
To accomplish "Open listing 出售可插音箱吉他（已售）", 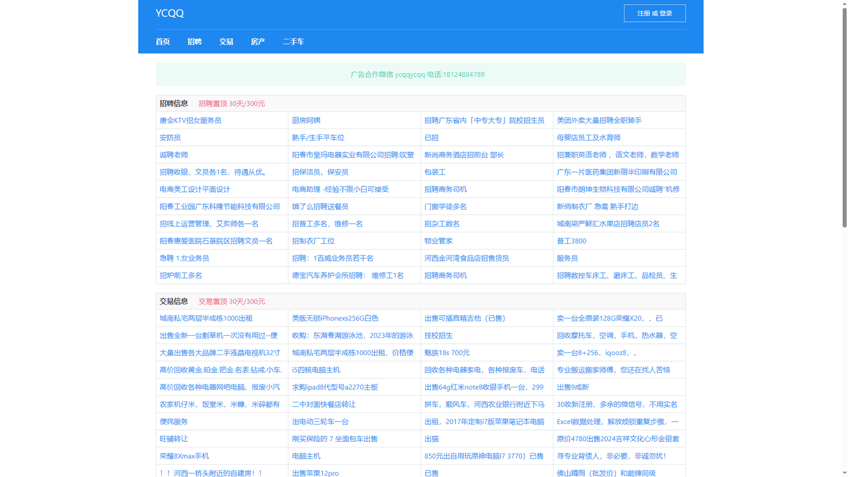I will coord(465,318).
